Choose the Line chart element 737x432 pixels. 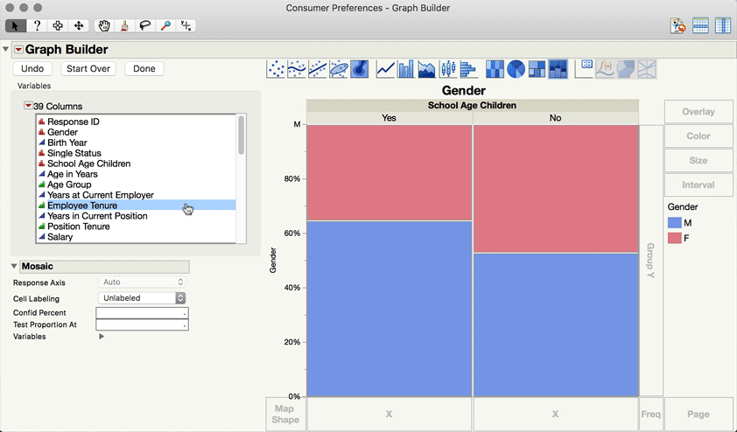click(x=385, y=69)
